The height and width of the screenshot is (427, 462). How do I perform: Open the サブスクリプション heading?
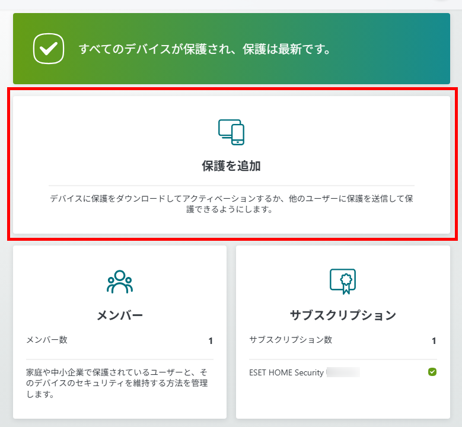[x=342, y=315]
